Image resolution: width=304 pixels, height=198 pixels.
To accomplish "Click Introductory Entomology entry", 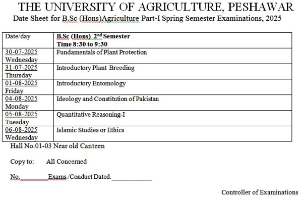I will pyautogui.click(x=91, y=83).
